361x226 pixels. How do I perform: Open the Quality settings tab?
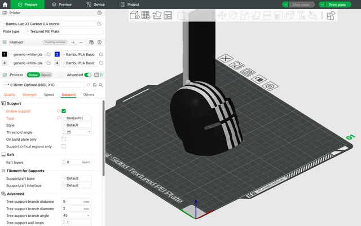point(10,94)
